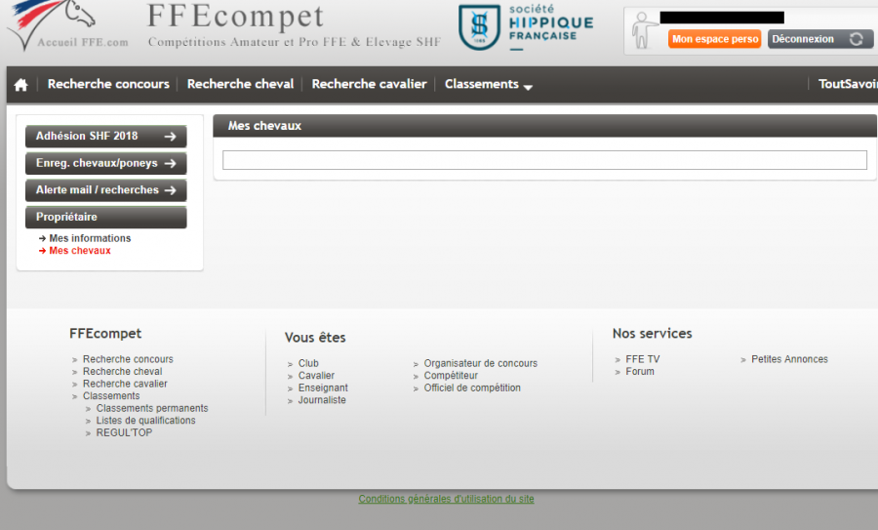Screen dimensions: 878x530
Task: Visit the FFE TV service link
Action: point(642,359)
